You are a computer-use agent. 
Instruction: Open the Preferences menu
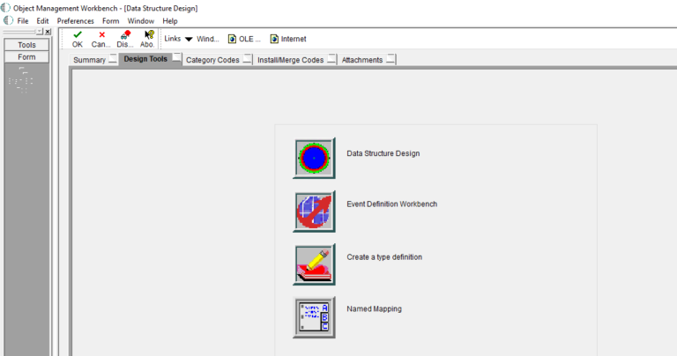pos(75,21)
